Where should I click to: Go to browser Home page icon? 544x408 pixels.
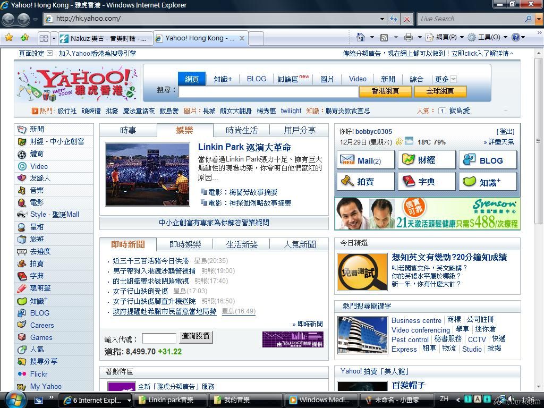[x=361, y=37]
